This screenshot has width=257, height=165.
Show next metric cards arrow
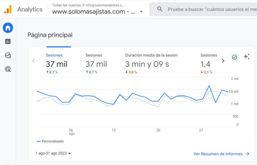click(223, 61)
